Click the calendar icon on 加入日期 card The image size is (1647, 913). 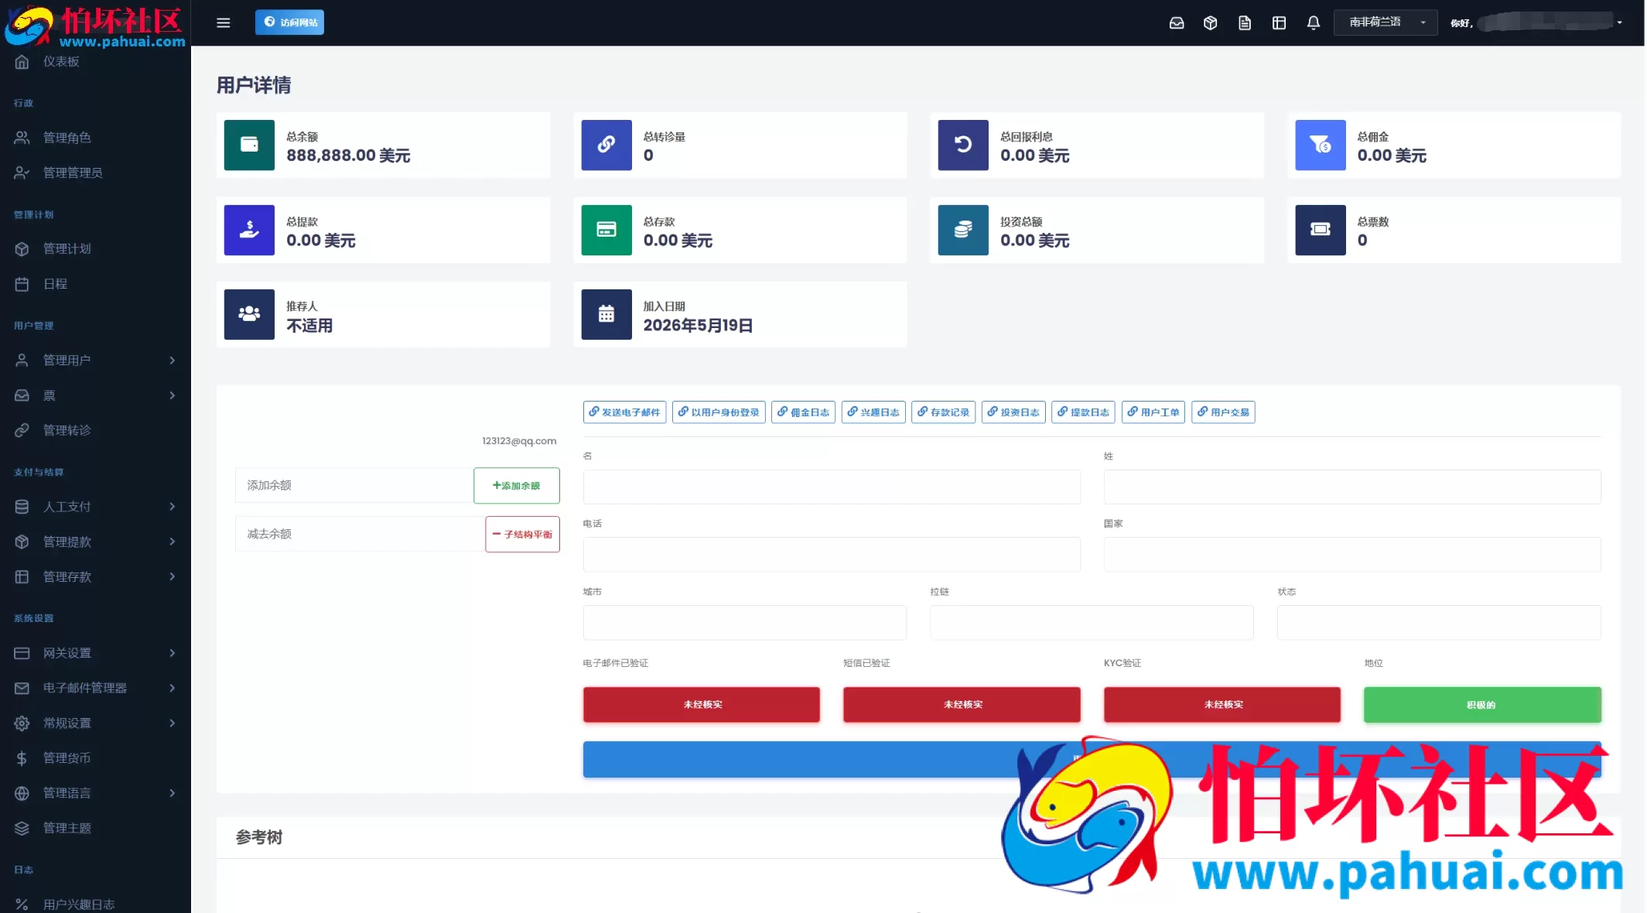click(x=607, y=314)
